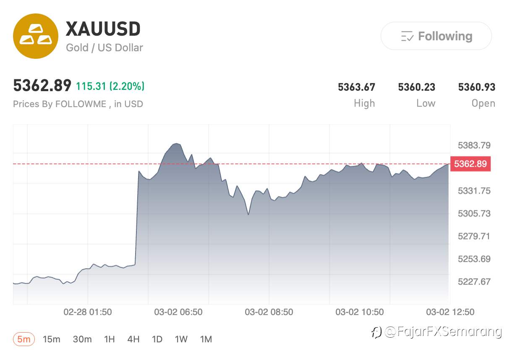Click the gold bars XAUUSD icon
507x352 pixels.
35,36
